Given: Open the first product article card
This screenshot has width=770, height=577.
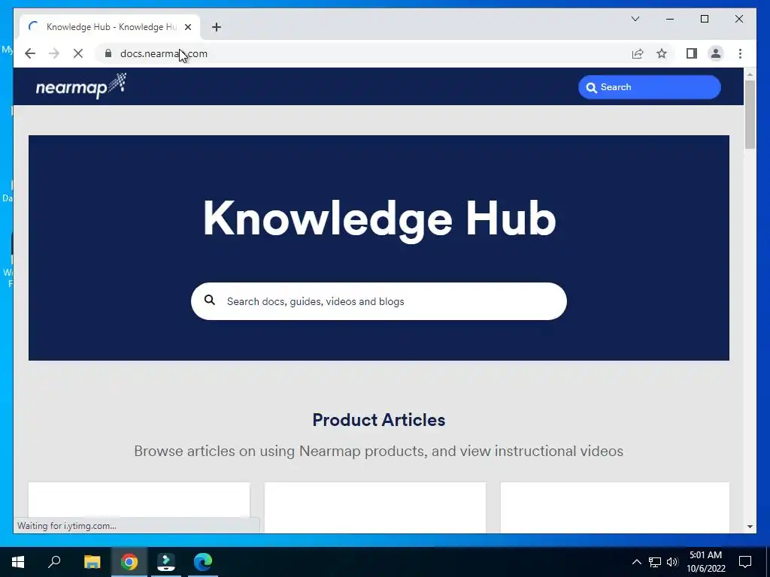Looking at the screenshot, I should [x=139, y=507].
